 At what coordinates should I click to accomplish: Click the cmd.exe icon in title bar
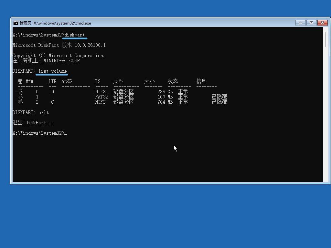16,23
